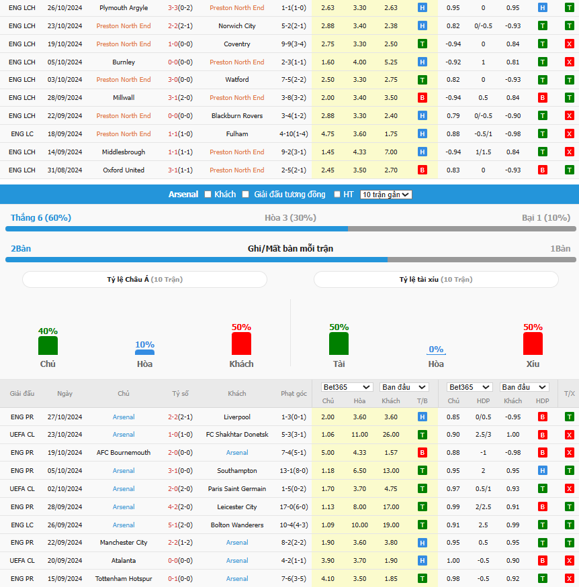
Task: Open Leicester City team link
Action: tap(237, 507)
